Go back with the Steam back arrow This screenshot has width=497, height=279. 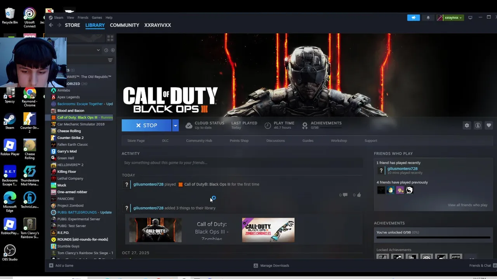coord(51,25)
